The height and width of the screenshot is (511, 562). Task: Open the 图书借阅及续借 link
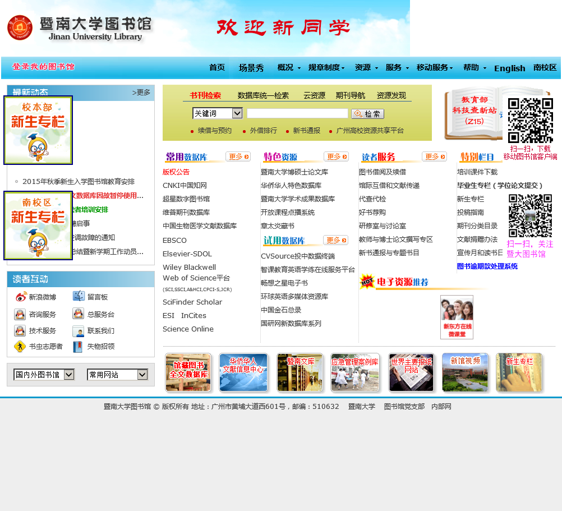pyautogui.click(x=382, y=172)
